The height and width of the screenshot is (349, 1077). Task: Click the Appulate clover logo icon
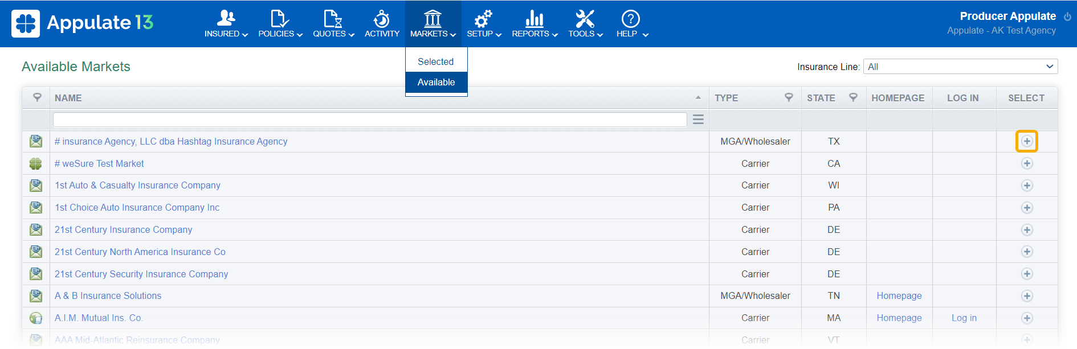pyautogui.click(x=26, y=23)
